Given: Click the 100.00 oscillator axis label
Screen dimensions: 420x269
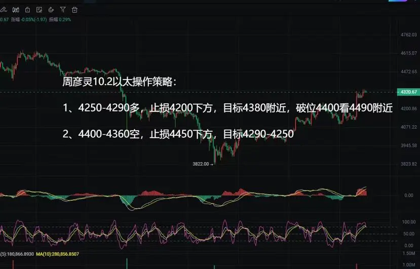Looking at the screenshot, I should click(x=409, y=222).
